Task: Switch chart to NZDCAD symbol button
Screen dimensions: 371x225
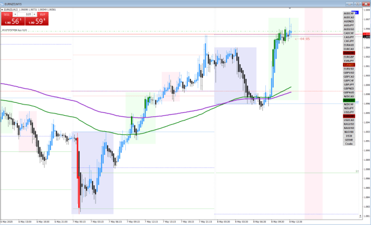Action: (x=349, y=96)
